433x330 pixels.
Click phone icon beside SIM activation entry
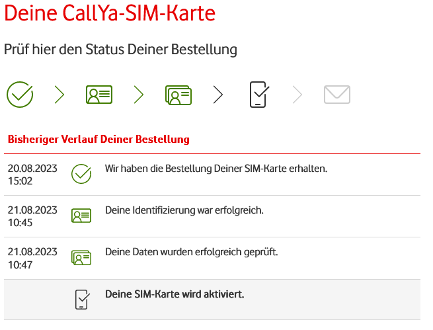[83, 300]
